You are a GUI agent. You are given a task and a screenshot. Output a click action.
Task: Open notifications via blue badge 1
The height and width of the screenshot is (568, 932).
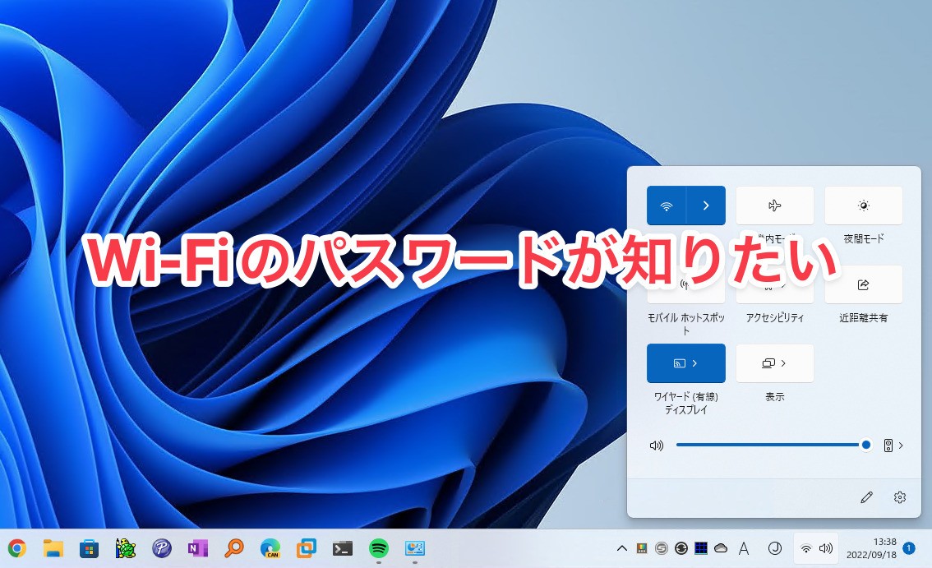909,548
